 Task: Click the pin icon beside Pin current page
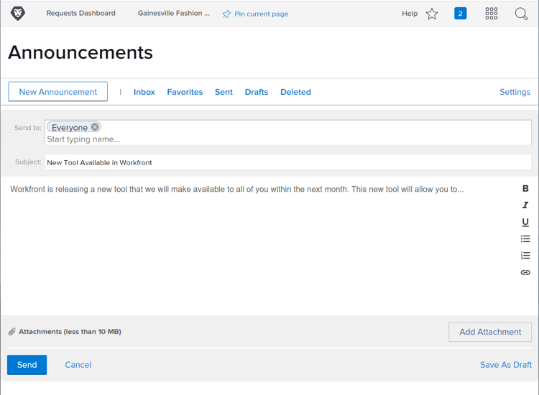[x=226, y=14]
